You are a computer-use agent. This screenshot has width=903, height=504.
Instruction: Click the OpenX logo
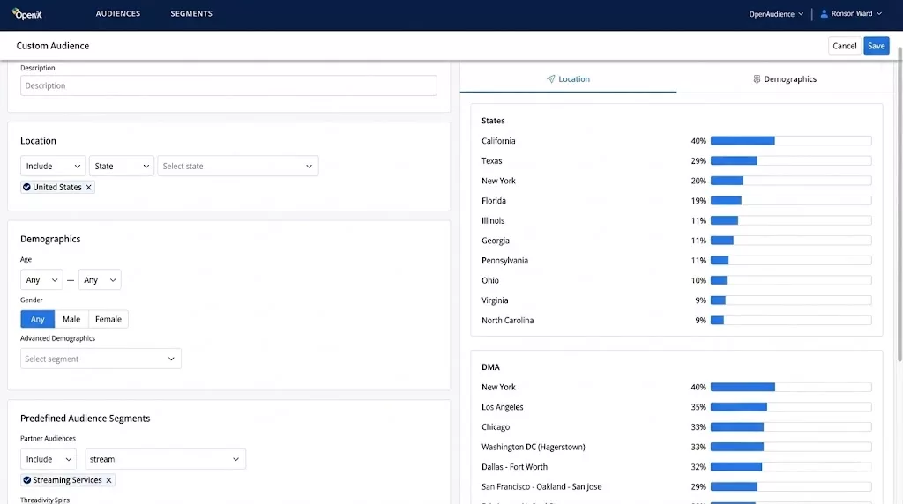tap(27, 14)
